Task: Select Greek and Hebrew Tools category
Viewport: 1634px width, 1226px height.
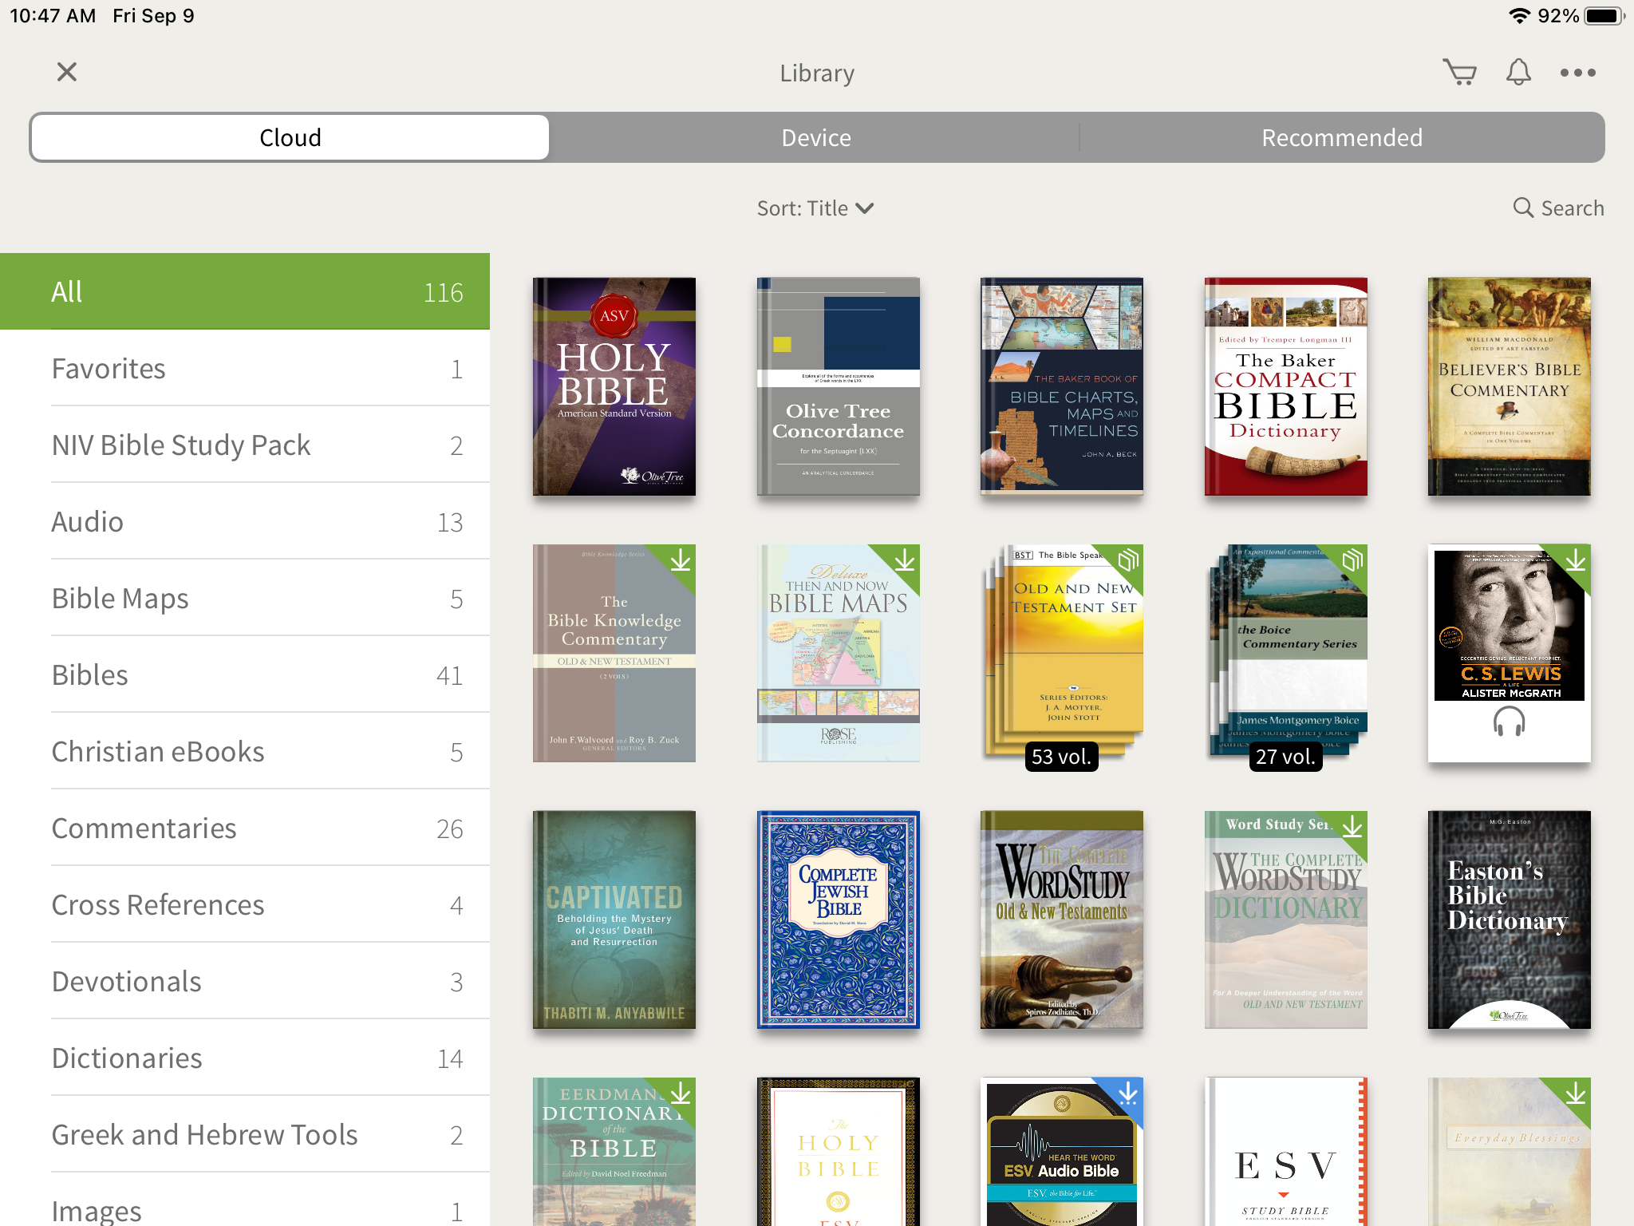Action: [245, 1135]
